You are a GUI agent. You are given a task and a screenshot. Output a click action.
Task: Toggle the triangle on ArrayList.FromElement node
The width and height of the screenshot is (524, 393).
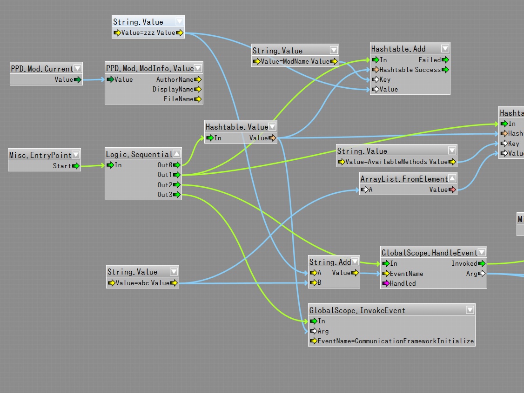452,179
